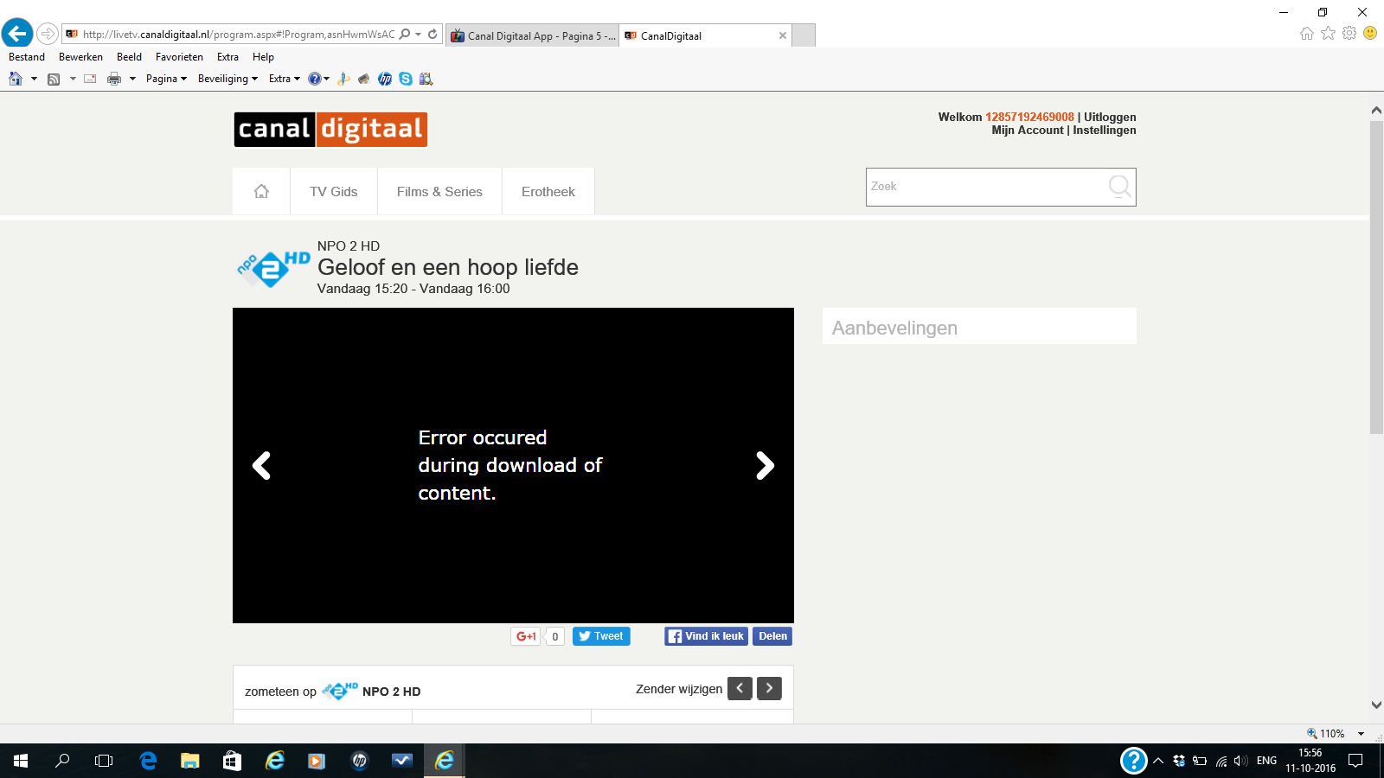Switch to next channel with Zender wijzigen arrow
The height and width of the screenshot is (778, 1384).
[769, 688]
